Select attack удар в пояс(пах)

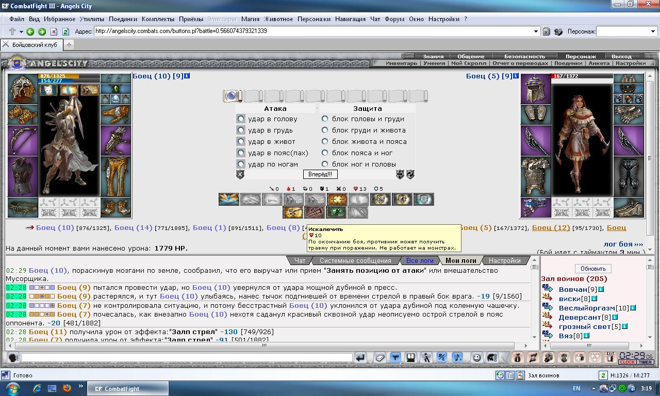pyautogui.click(x=240, y=153)
